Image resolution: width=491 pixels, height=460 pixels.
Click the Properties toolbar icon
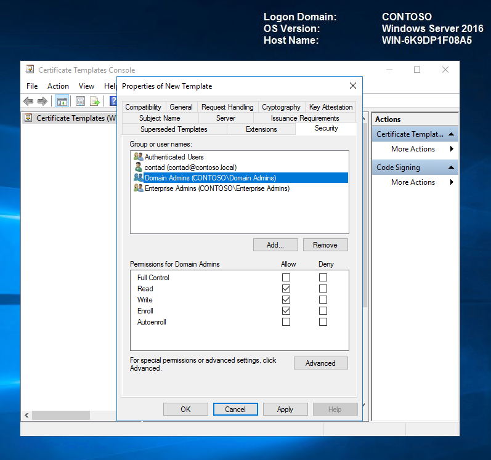point(81,102)
